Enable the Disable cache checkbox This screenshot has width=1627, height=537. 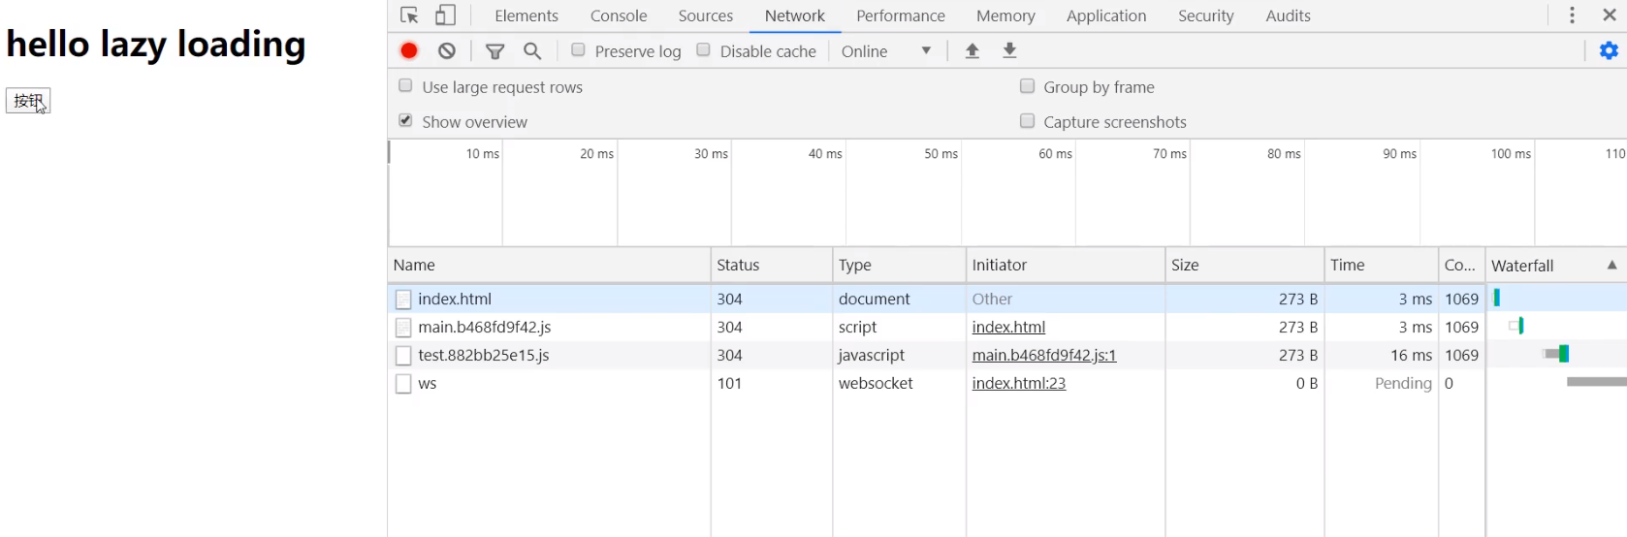coord(703,49)
